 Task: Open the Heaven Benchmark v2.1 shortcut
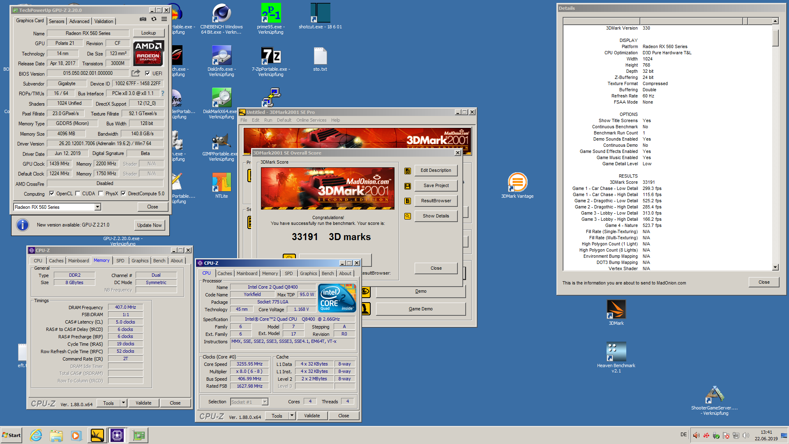[x=616, y=357]
